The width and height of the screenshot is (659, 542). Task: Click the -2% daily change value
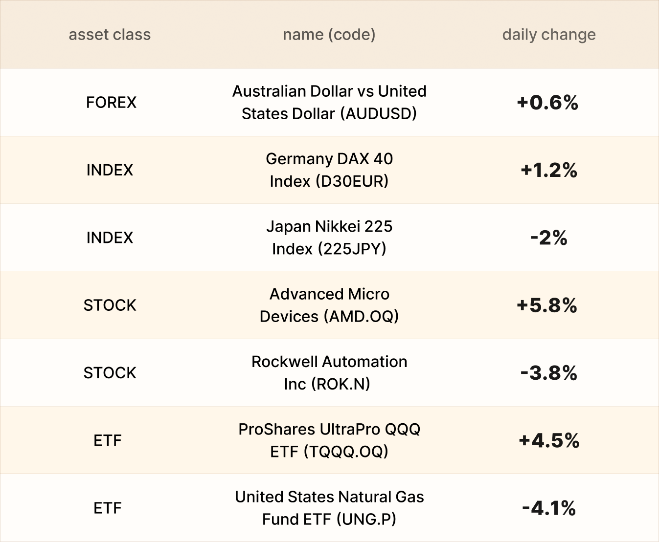[x=548, y=238]
